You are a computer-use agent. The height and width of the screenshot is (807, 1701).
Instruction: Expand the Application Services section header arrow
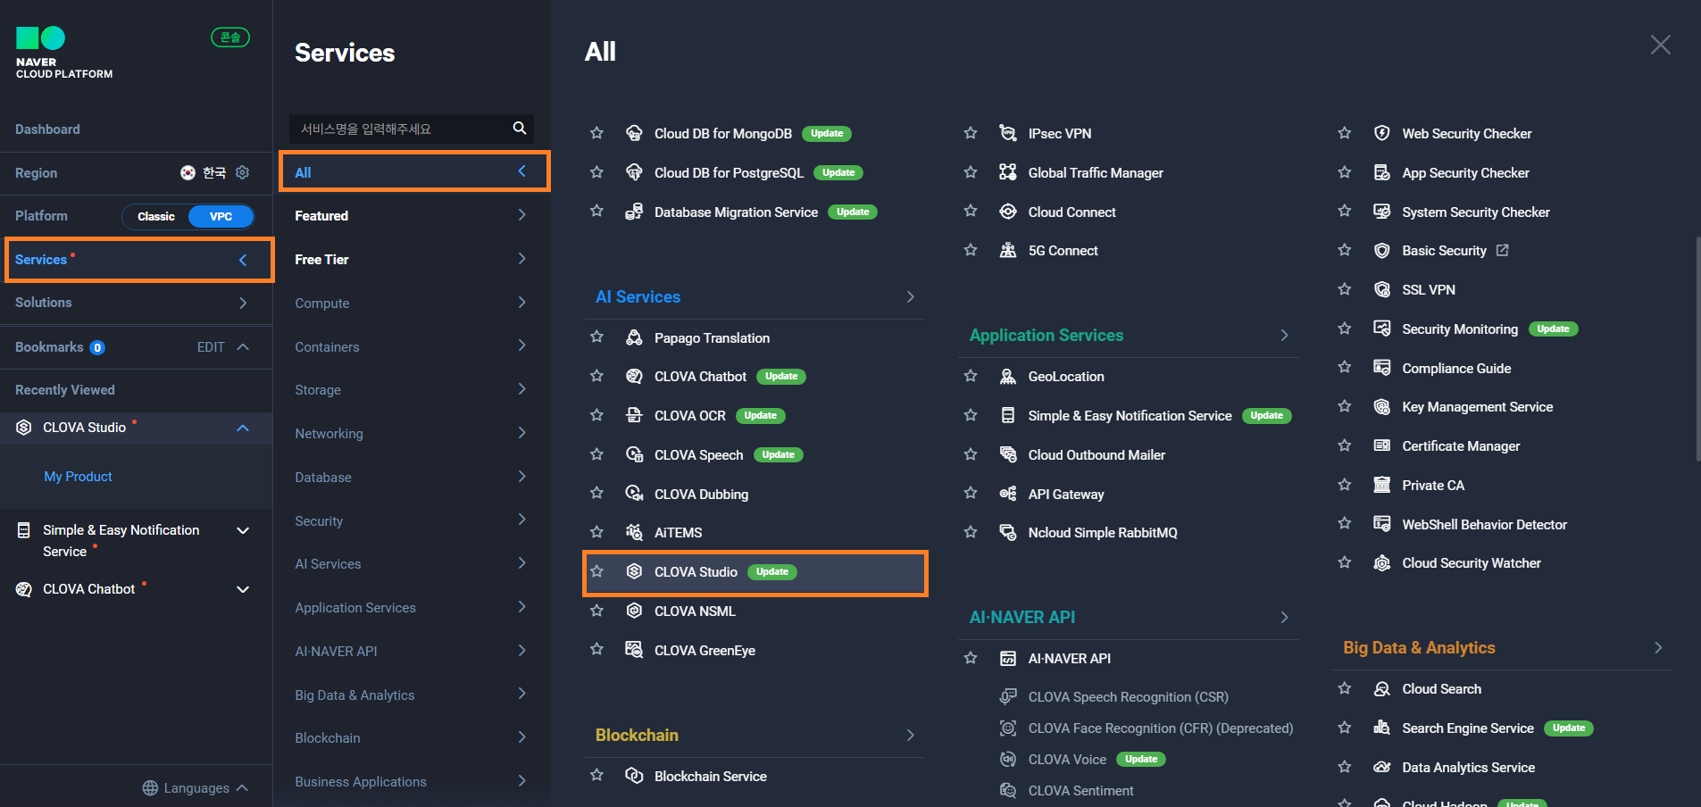(1285, 335)
